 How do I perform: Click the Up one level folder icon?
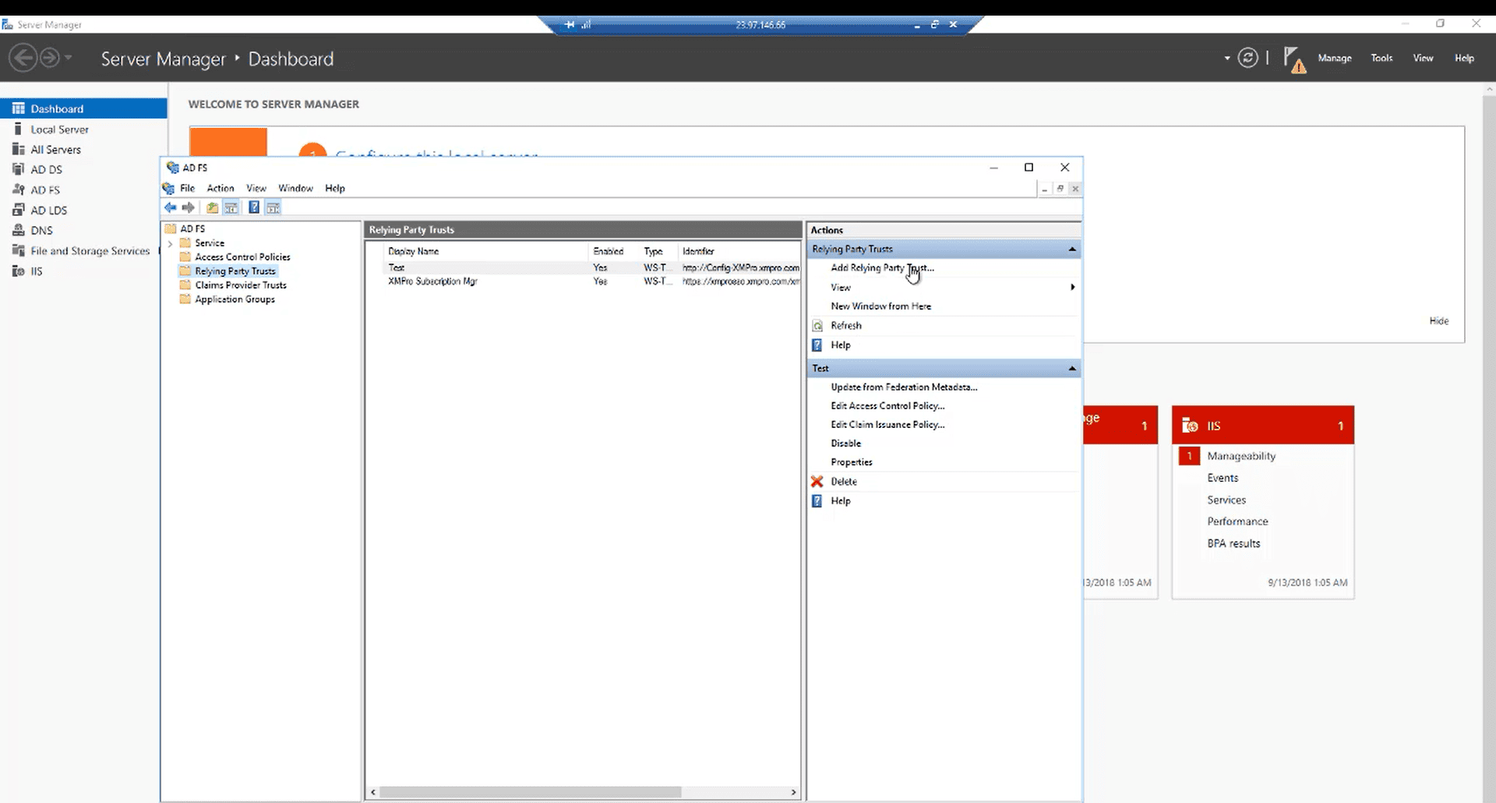point(212,207)
